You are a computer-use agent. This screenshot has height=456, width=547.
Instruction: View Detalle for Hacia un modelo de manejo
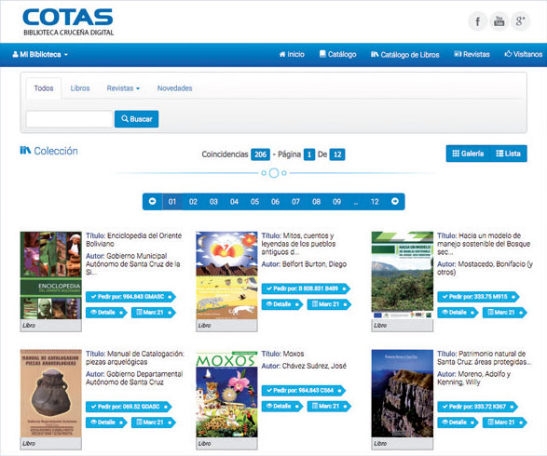(x=458, y=313)
